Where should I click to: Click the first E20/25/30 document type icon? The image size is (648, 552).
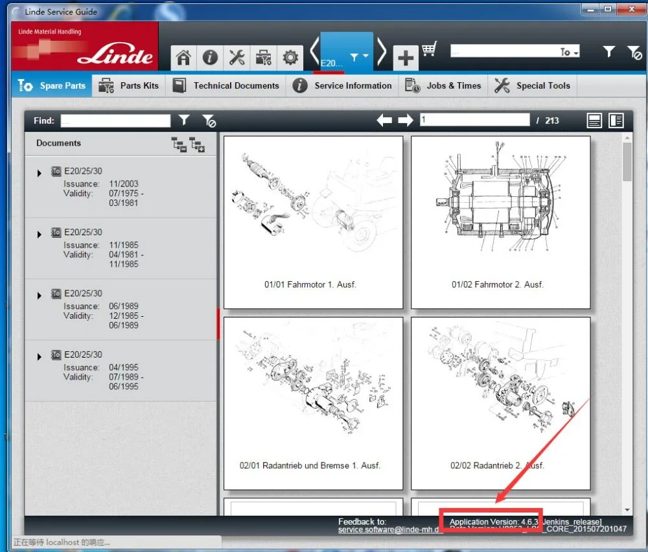(x=56, y=171)
